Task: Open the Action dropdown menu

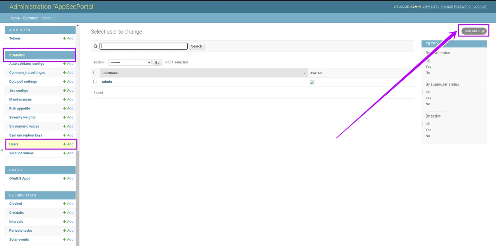Action: click(x=129, y=62)
